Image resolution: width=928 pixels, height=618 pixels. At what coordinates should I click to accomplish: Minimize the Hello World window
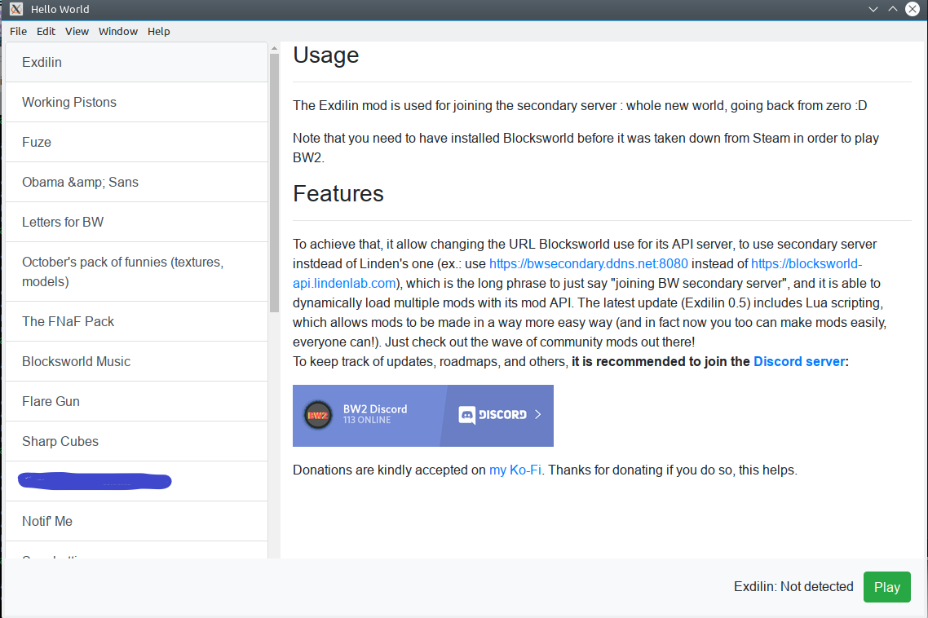[x=873, y=9]
